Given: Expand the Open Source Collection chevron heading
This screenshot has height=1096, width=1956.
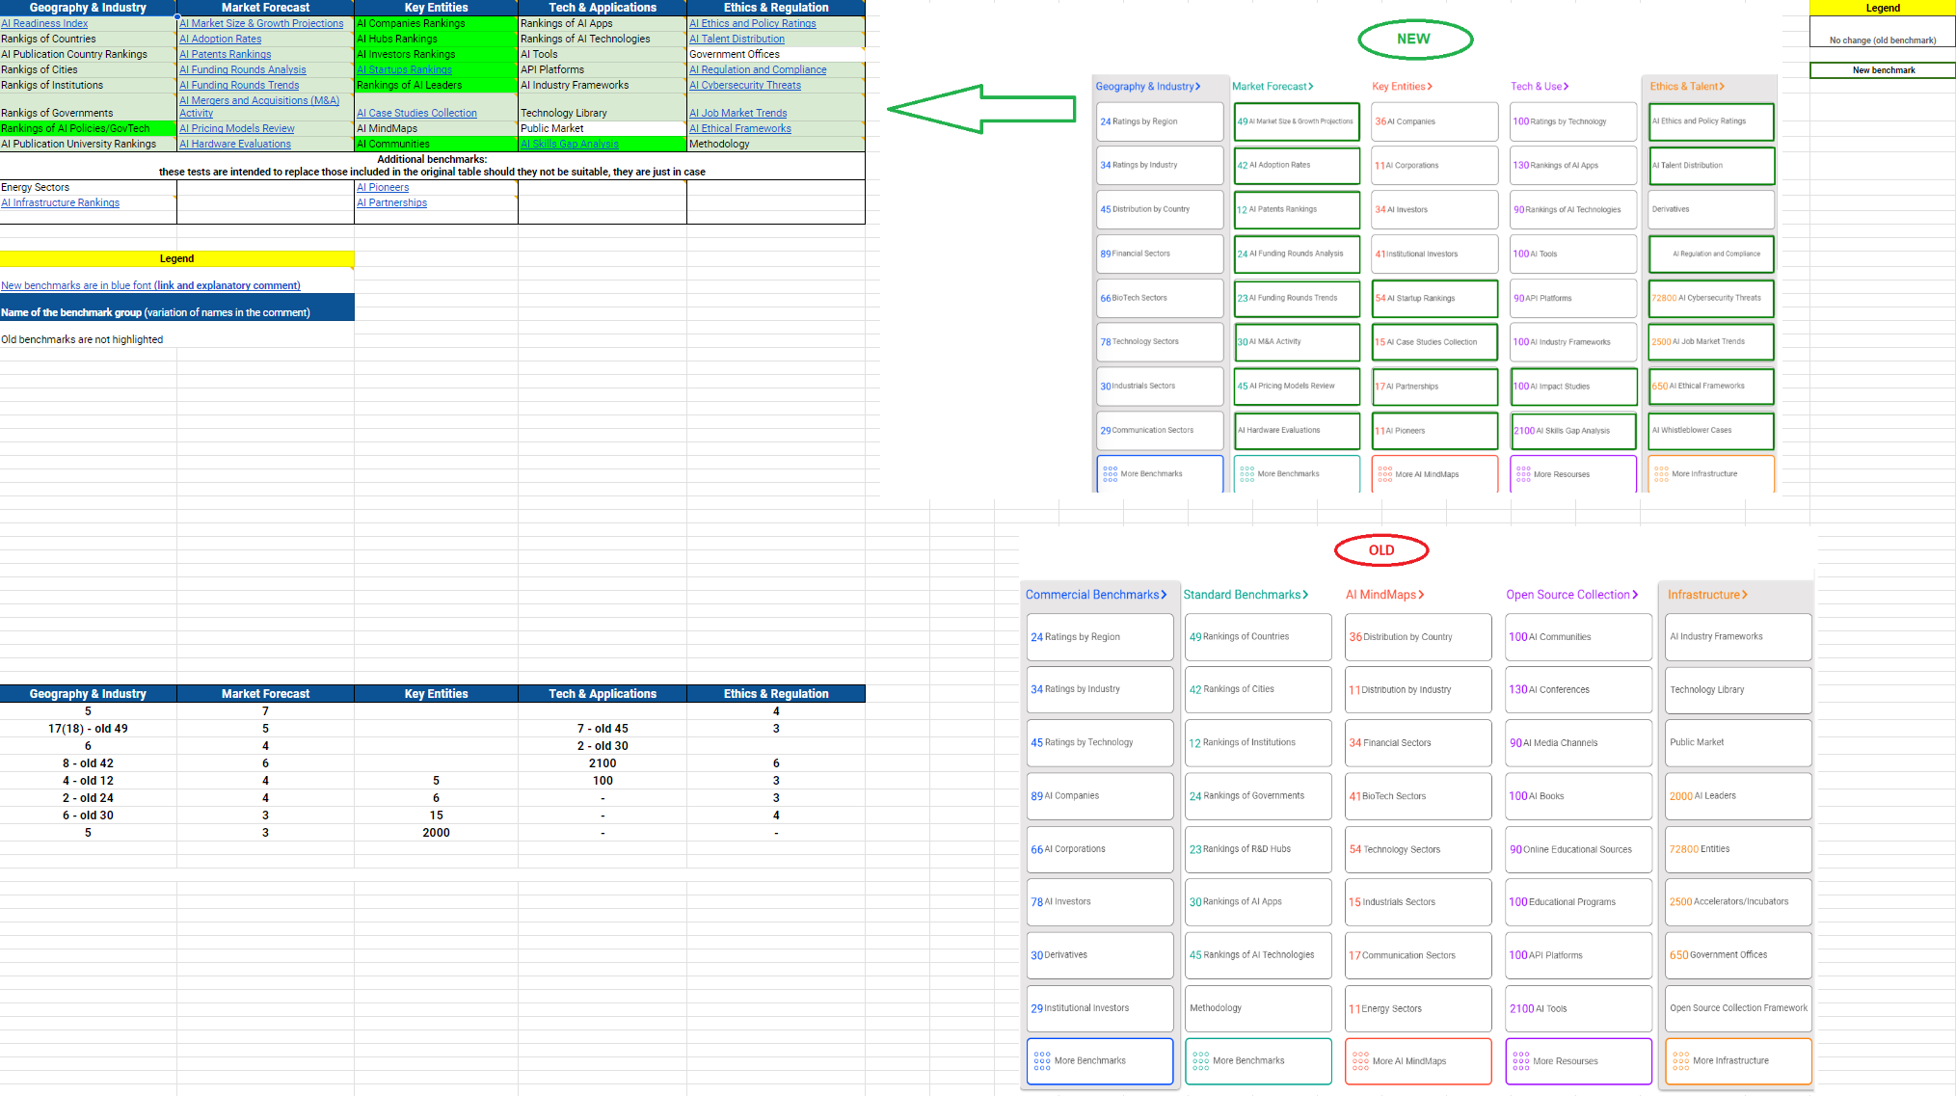Looking at the screenshot, I should coord(1571,595).
